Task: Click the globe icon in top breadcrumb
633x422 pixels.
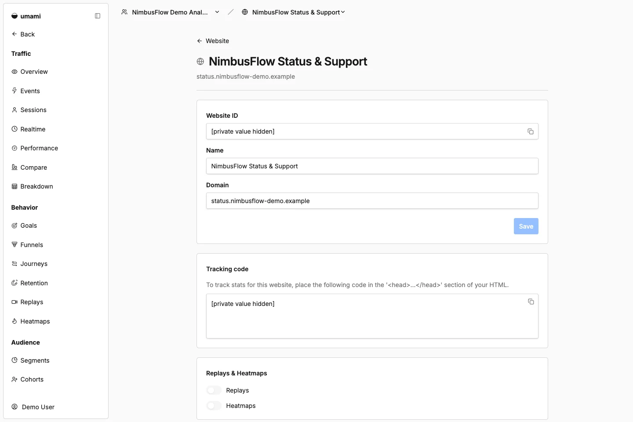Action: pos(245,12)
